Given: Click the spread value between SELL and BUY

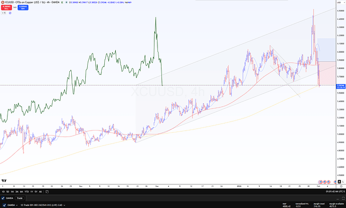Looking at the screenshot, I should (x=15, y=7).
